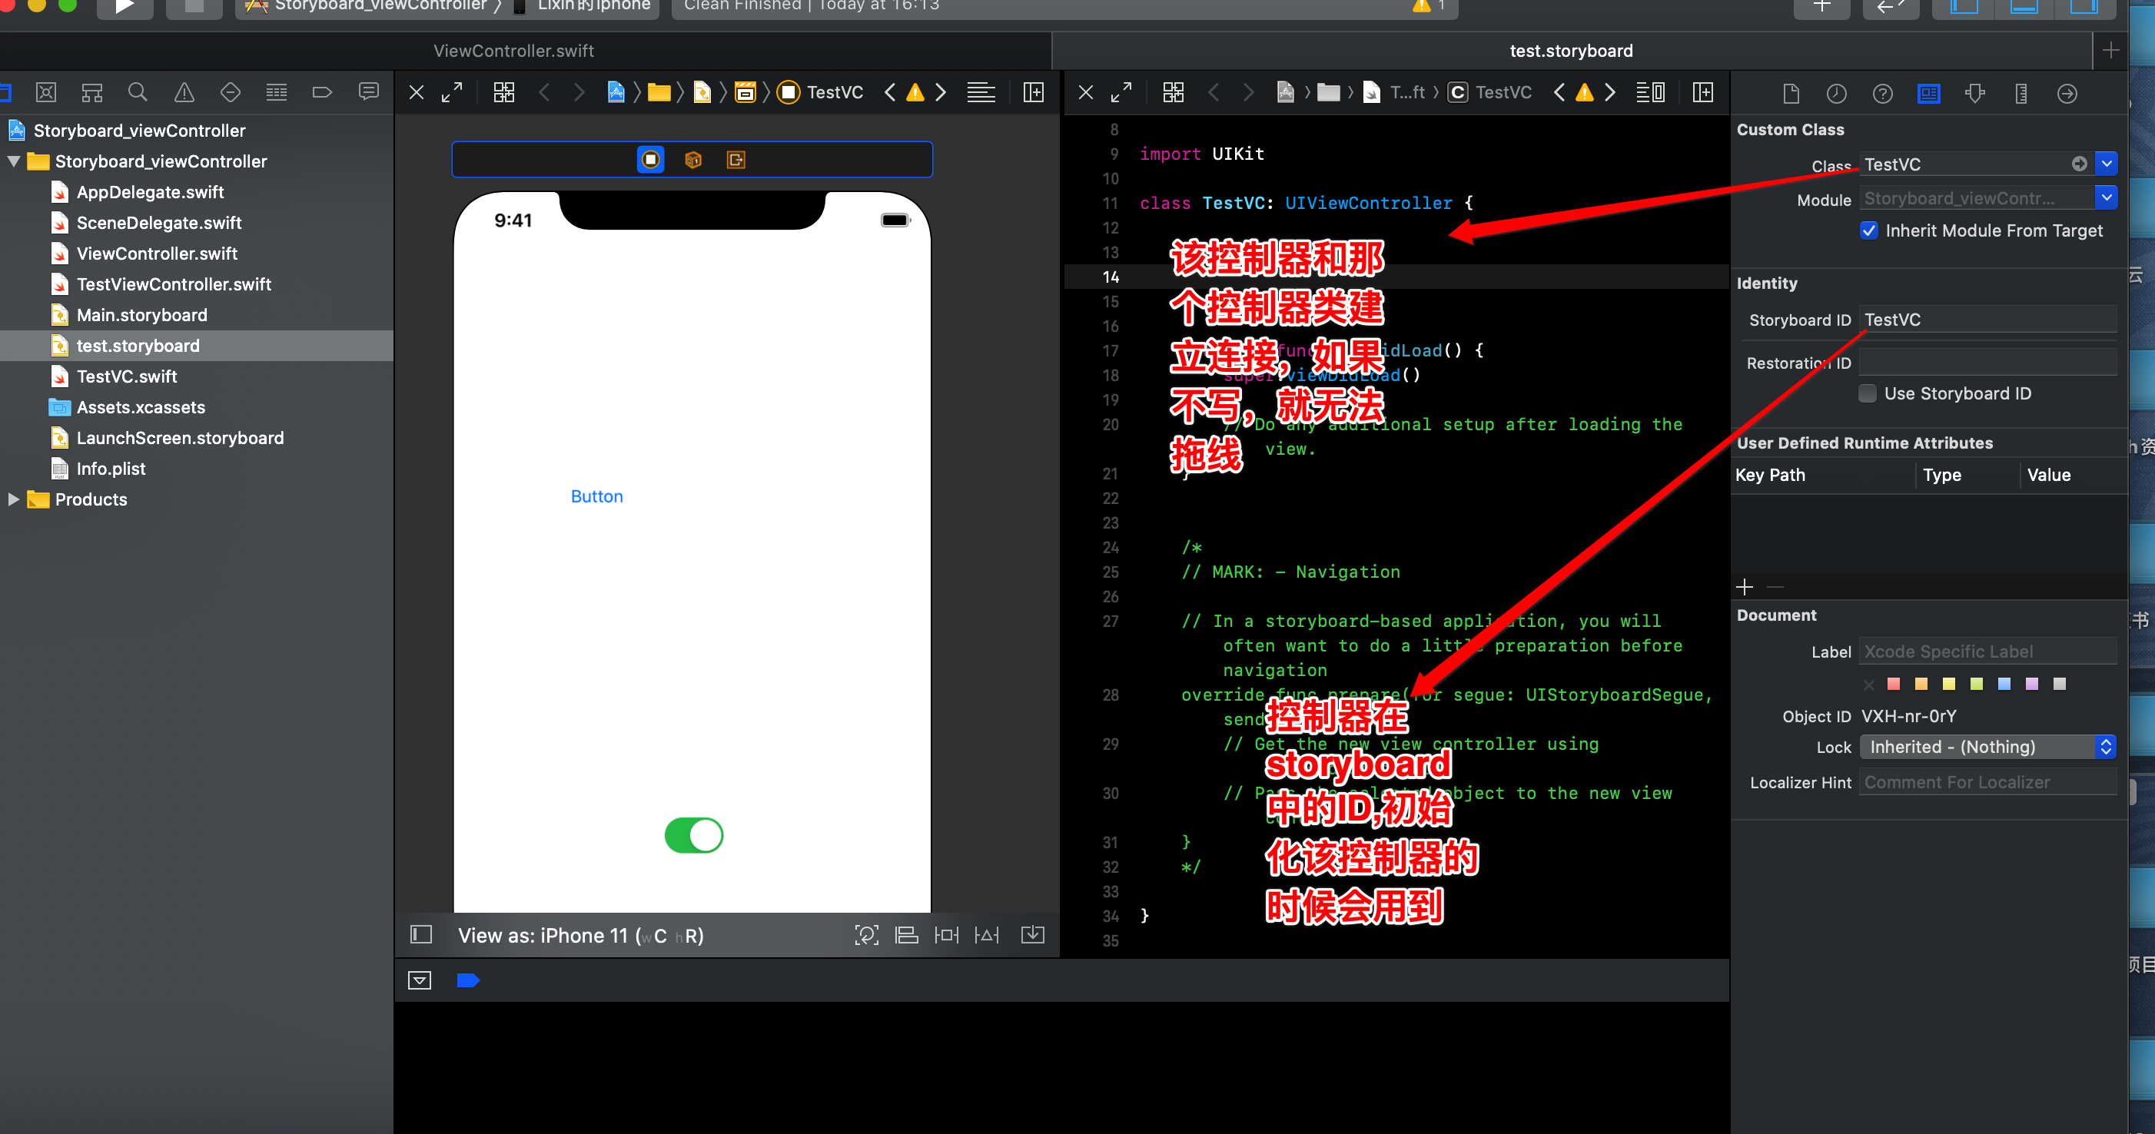Open the Library with the plus button
The image size is (2155, 1134).
click(1822, 7)
